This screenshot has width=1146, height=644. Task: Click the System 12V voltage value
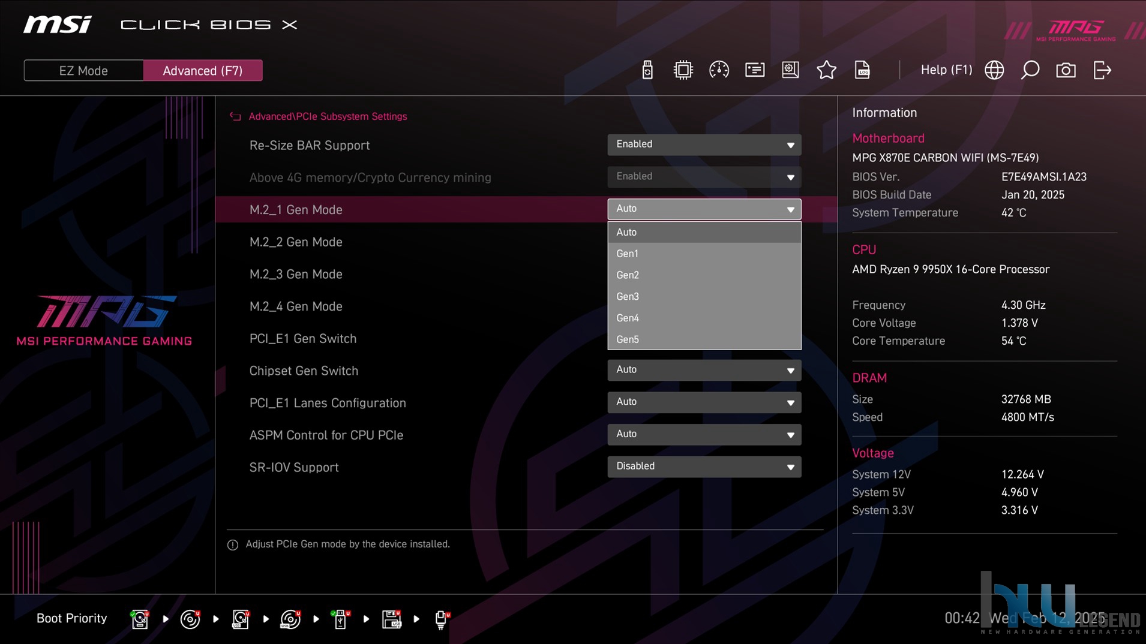1022,474
